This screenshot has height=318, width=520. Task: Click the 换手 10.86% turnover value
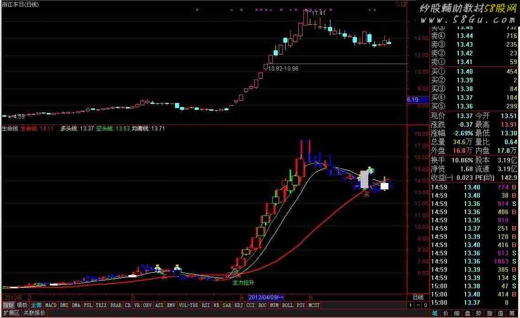(462, 160)
